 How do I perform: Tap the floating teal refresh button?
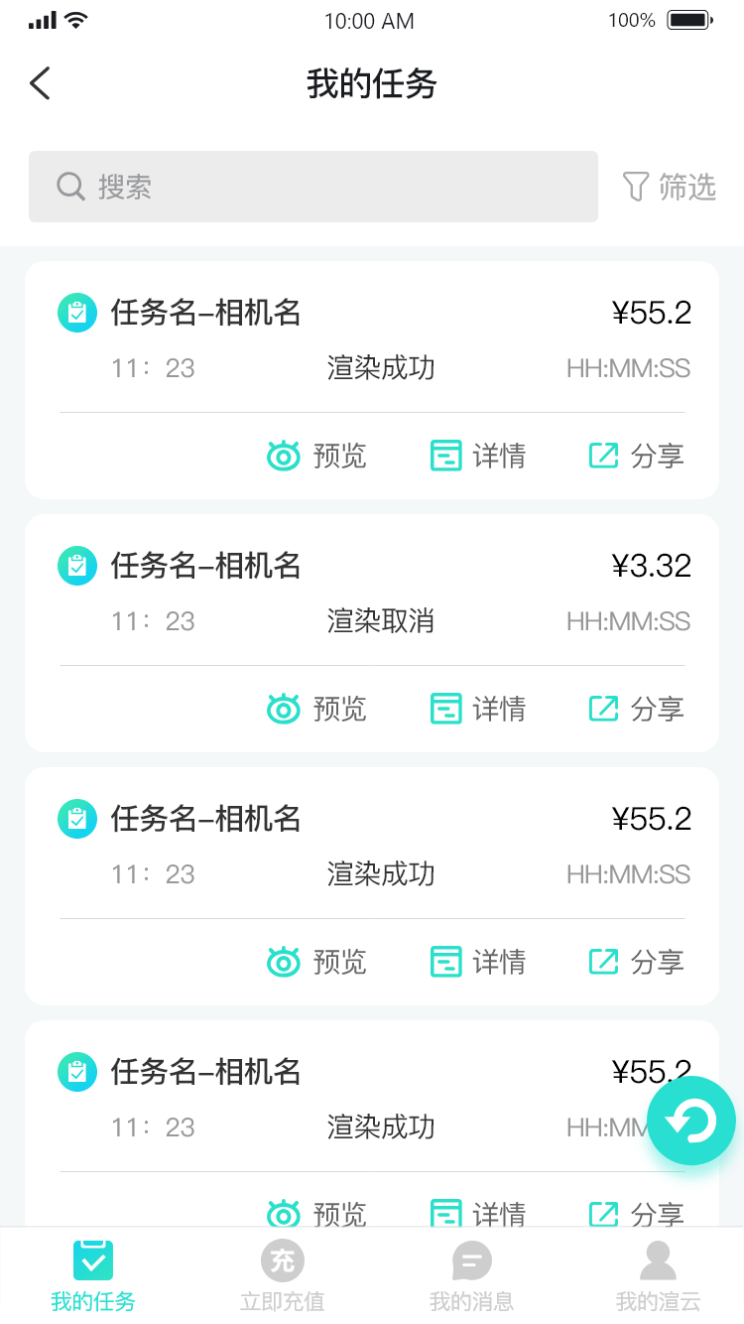[691, 1121]
